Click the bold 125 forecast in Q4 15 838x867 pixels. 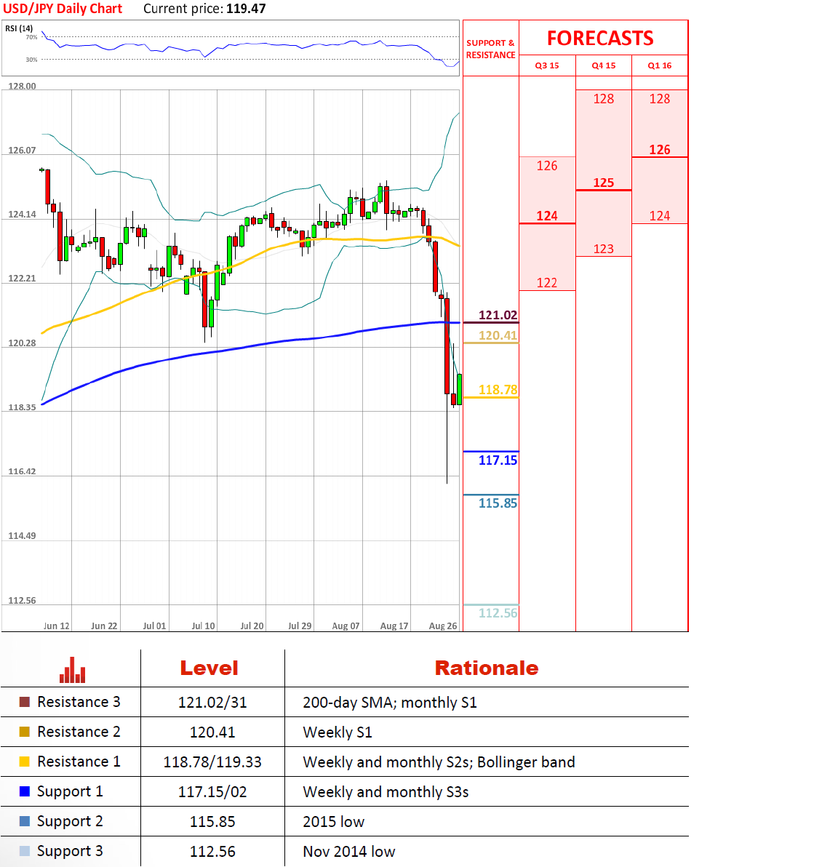click(x=604, y=183)
